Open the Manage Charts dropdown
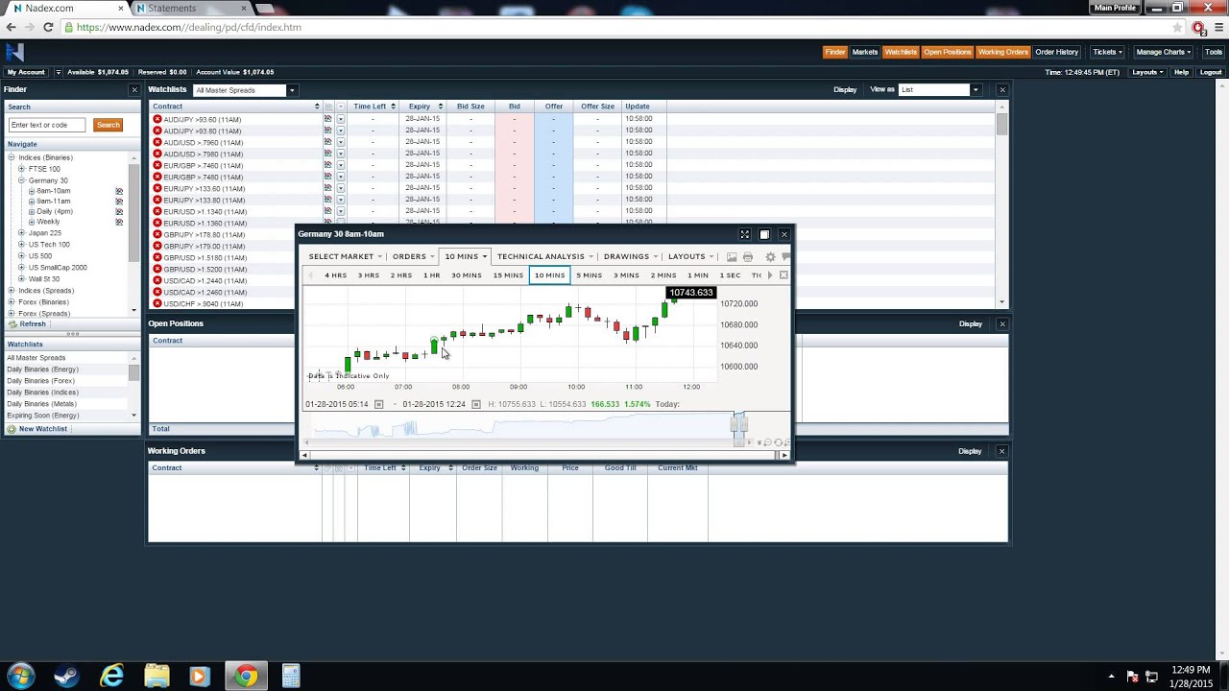Screen dimensions: 1229x691 [x=1164, y=52]
